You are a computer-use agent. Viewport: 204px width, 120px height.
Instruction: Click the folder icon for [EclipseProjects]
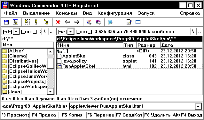[x=5, y=82]
